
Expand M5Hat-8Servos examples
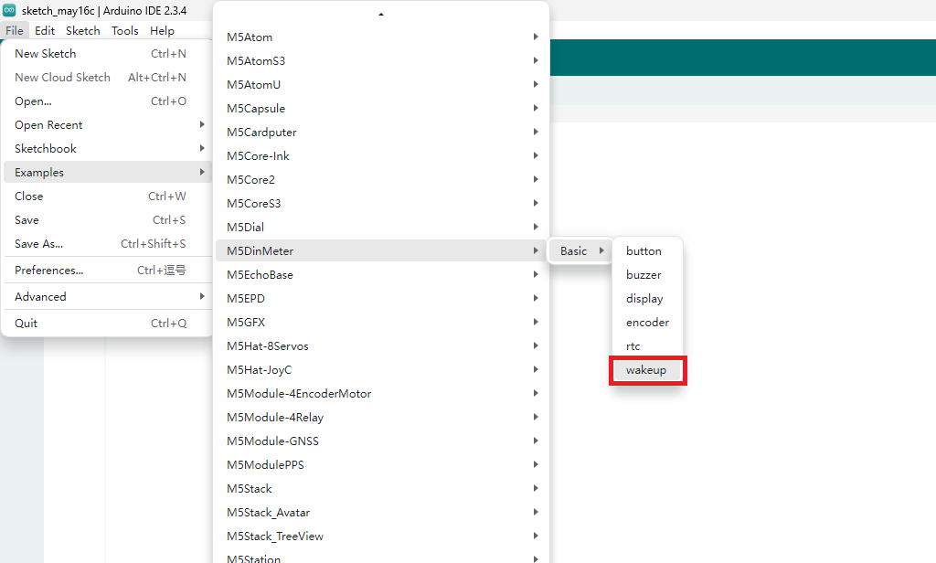pos(381,345)
